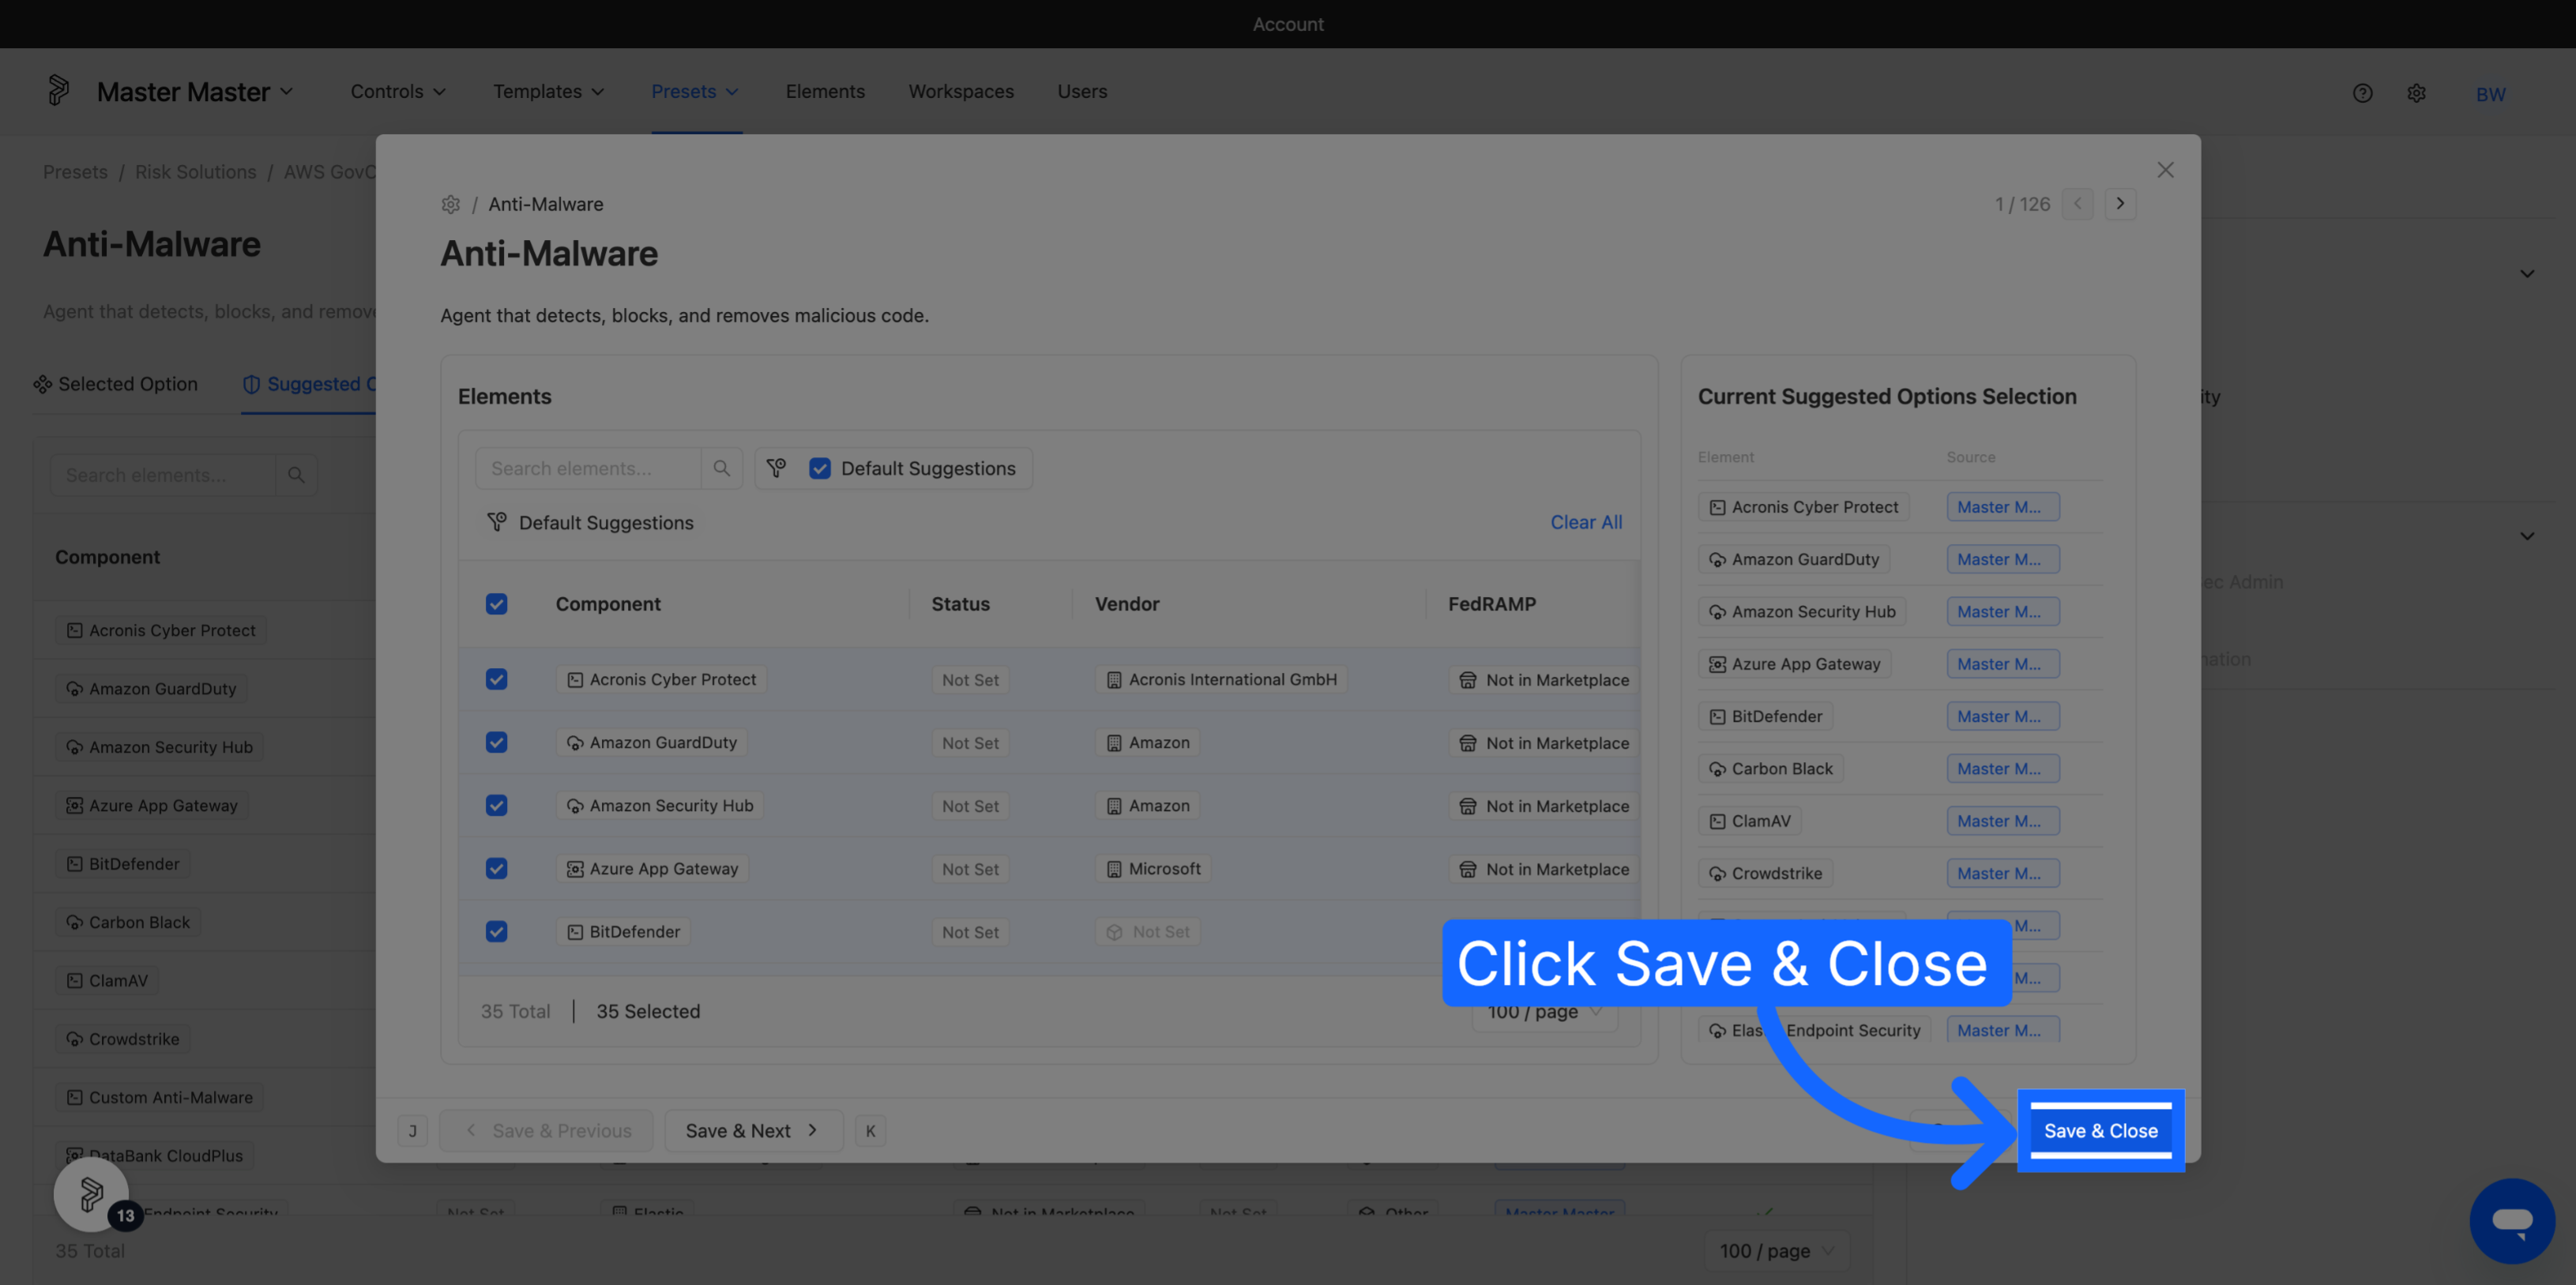Switch to the Selected Option tab
The width and height of the screenshot is (2576, 1285).
[x=116, y=384]
